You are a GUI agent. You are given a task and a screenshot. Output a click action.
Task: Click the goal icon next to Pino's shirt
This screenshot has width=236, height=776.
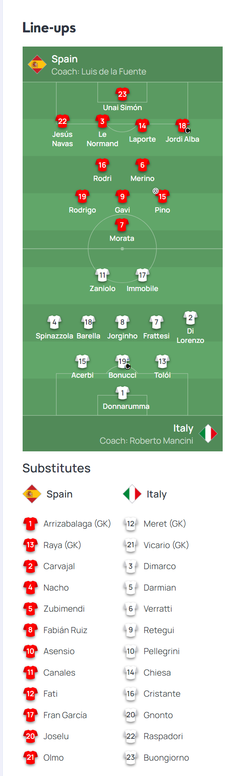[x=156, y=191]
